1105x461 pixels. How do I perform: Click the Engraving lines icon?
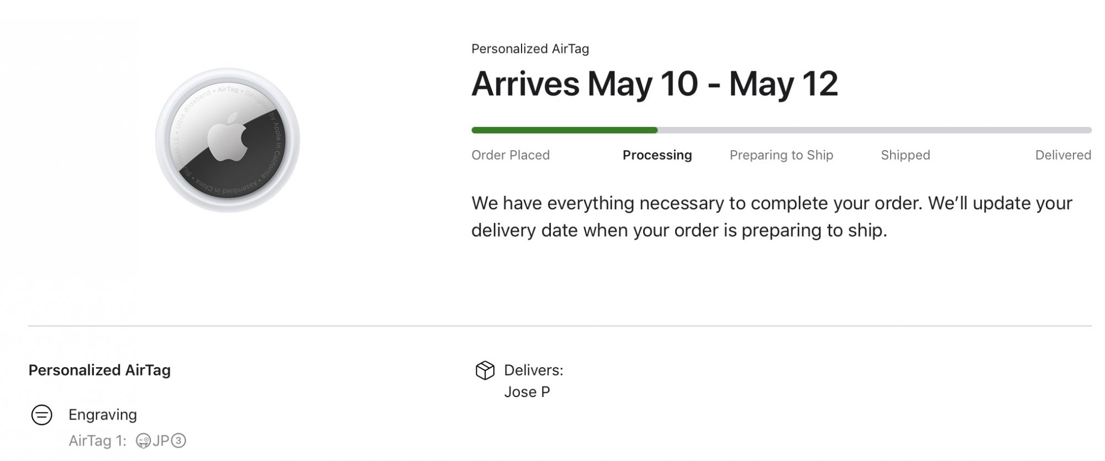(41, 415)
